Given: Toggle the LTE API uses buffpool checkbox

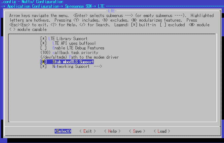Looking at the screenshot, I should pos(43,43).
